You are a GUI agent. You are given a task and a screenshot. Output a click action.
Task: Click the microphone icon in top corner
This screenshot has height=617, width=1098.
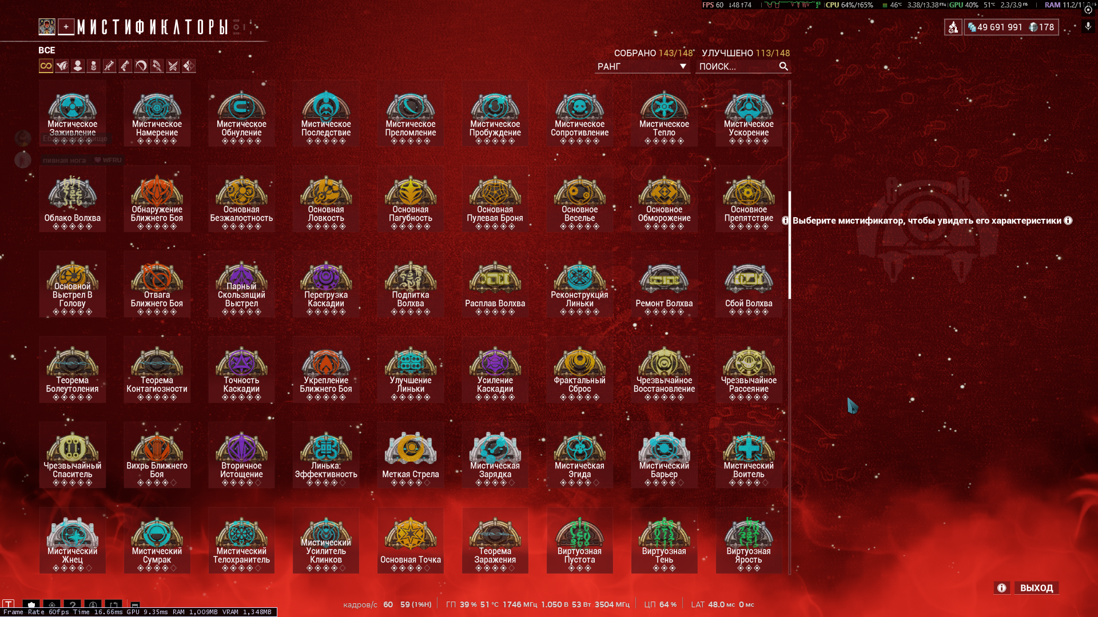click(1088, 26)
